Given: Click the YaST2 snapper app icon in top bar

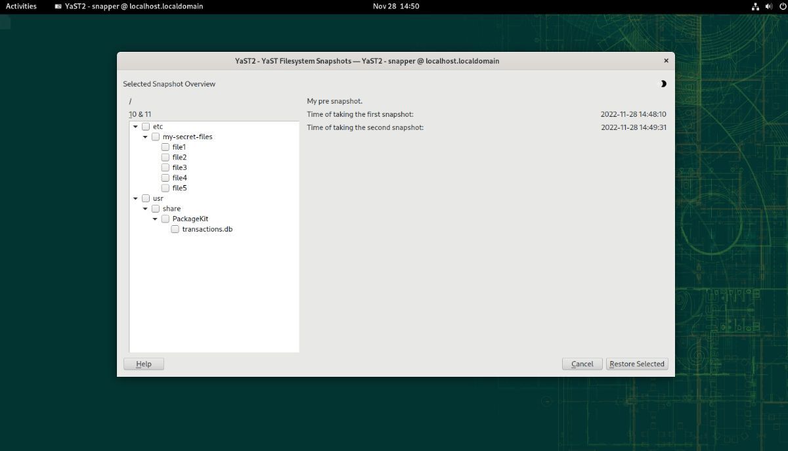Looking at the screenshot, I should coord(58,7).
